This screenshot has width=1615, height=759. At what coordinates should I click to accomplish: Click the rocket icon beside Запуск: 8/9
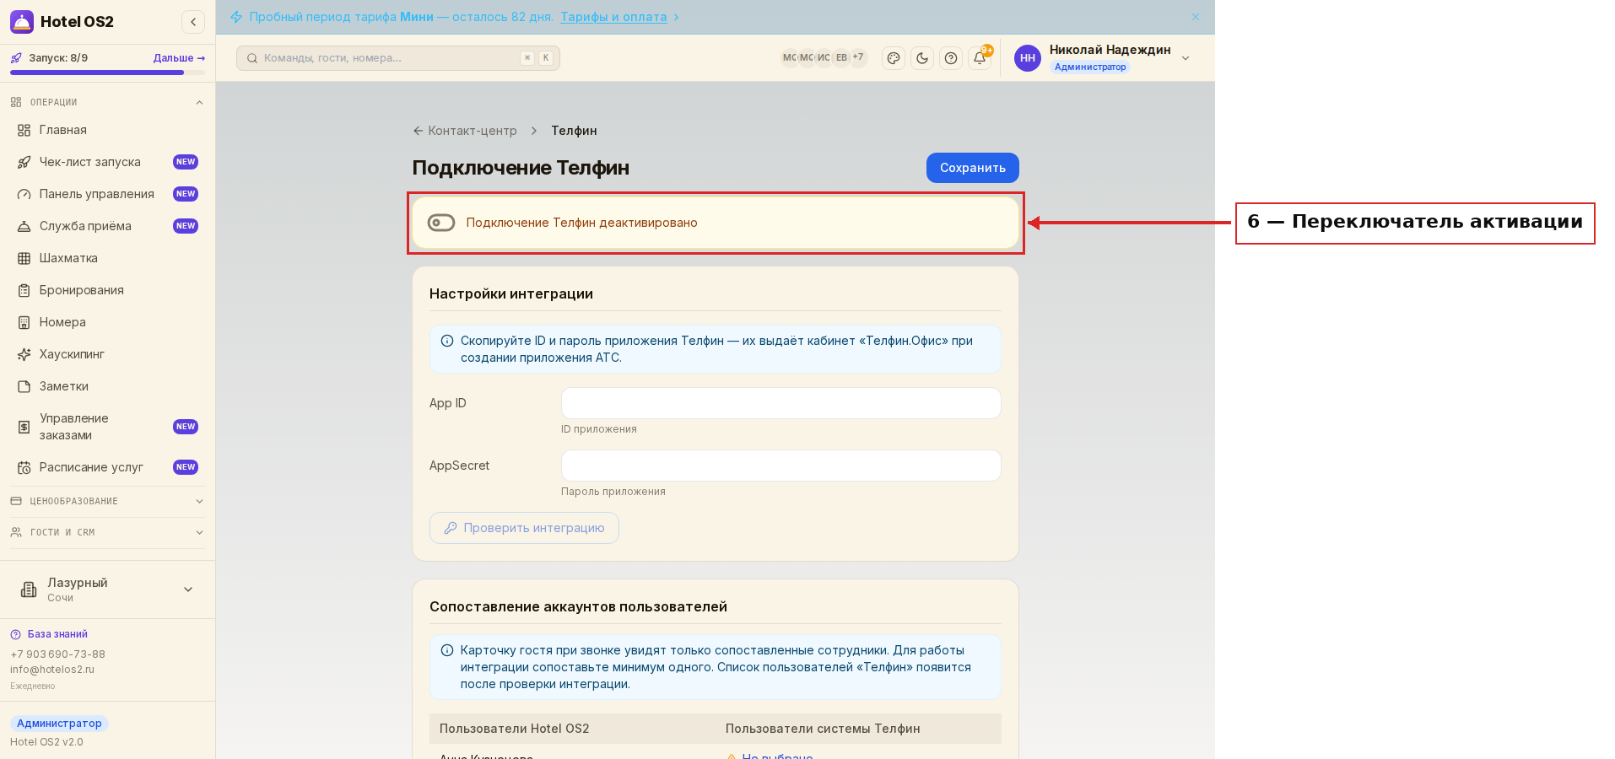pos(16,58)
